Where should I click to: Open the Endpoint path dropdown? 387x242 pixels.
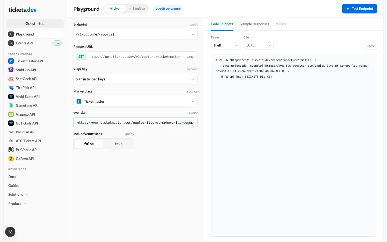click(x=135, y=34)
